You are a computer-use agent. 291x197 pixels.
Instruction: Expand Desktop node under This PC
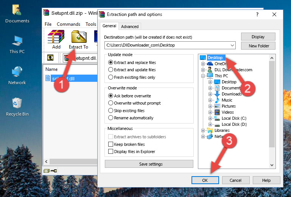210,82
